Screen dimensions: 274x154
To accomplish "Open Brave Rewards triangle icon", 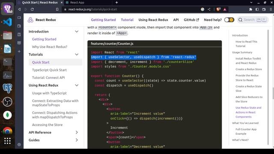I will tap(225, 9).
